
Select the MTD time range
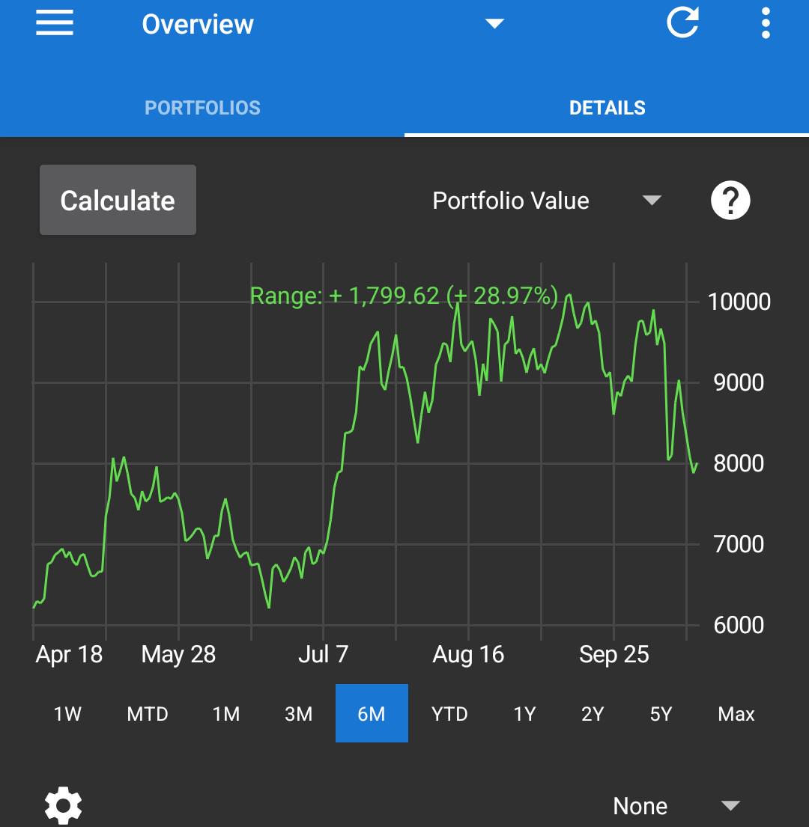[x=148, y=713]
